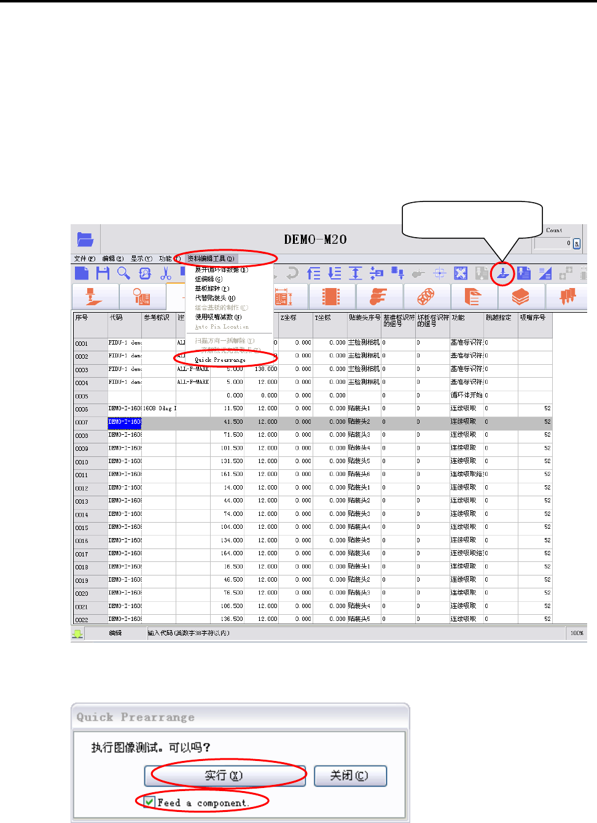Click the new file toolbar icon

(x=82, y=273)
